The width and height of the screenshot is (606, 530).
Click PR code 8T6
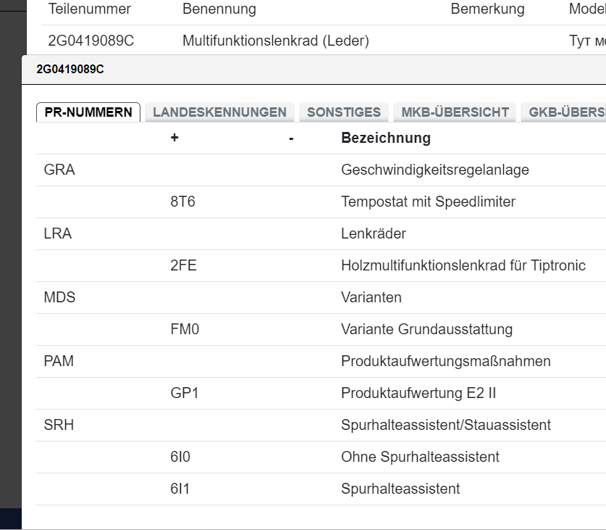(x=182, y=202)
